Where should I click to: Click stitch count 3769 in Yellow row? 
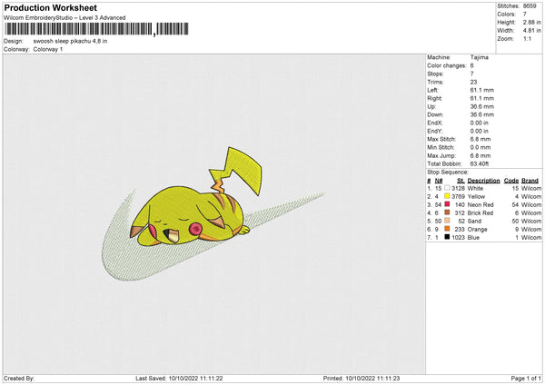pyautogui.click(x=458, y=196)
